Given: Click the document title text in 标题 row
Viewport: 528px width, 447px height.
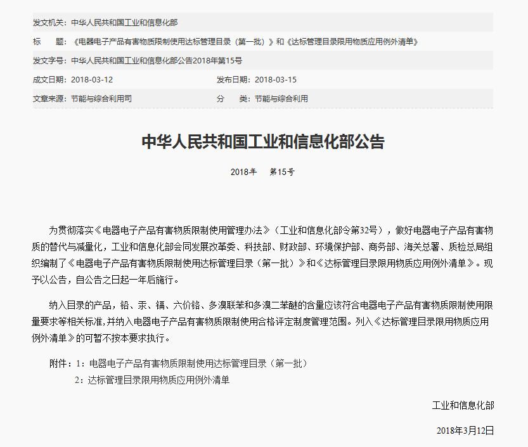Looking at the screenshot, I should click(x=247, y=42).
